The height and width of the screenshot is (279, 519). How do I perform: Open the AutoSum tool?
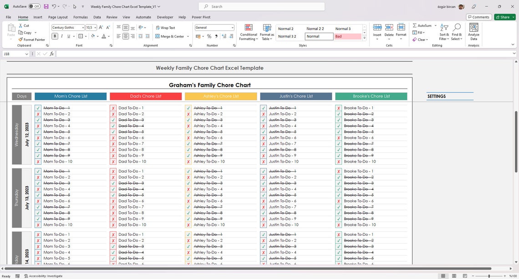click(424, 25)
